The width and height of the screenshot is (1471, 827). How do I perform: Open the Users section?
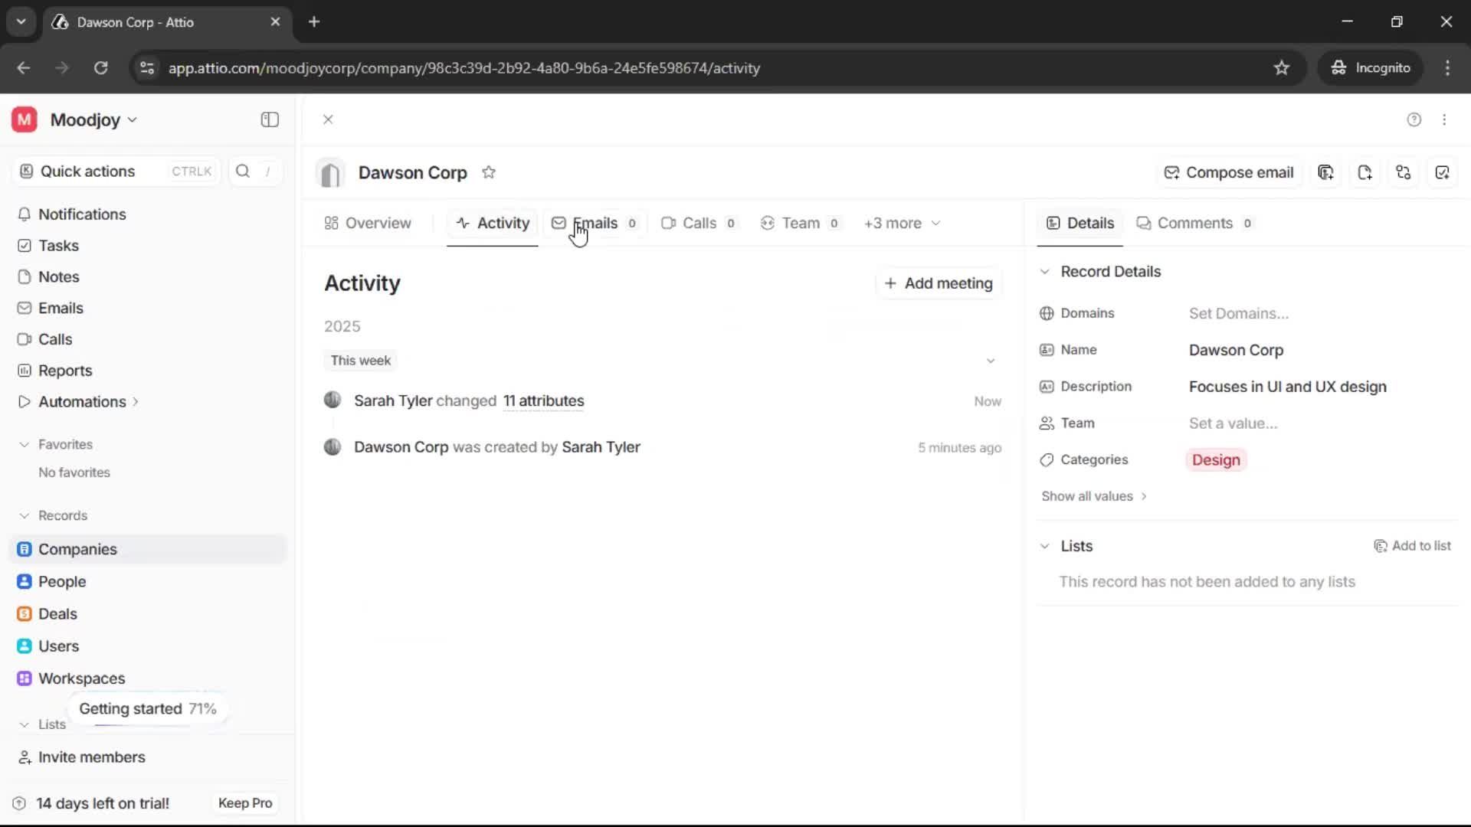pyautogui.click(x=58, y=646)
